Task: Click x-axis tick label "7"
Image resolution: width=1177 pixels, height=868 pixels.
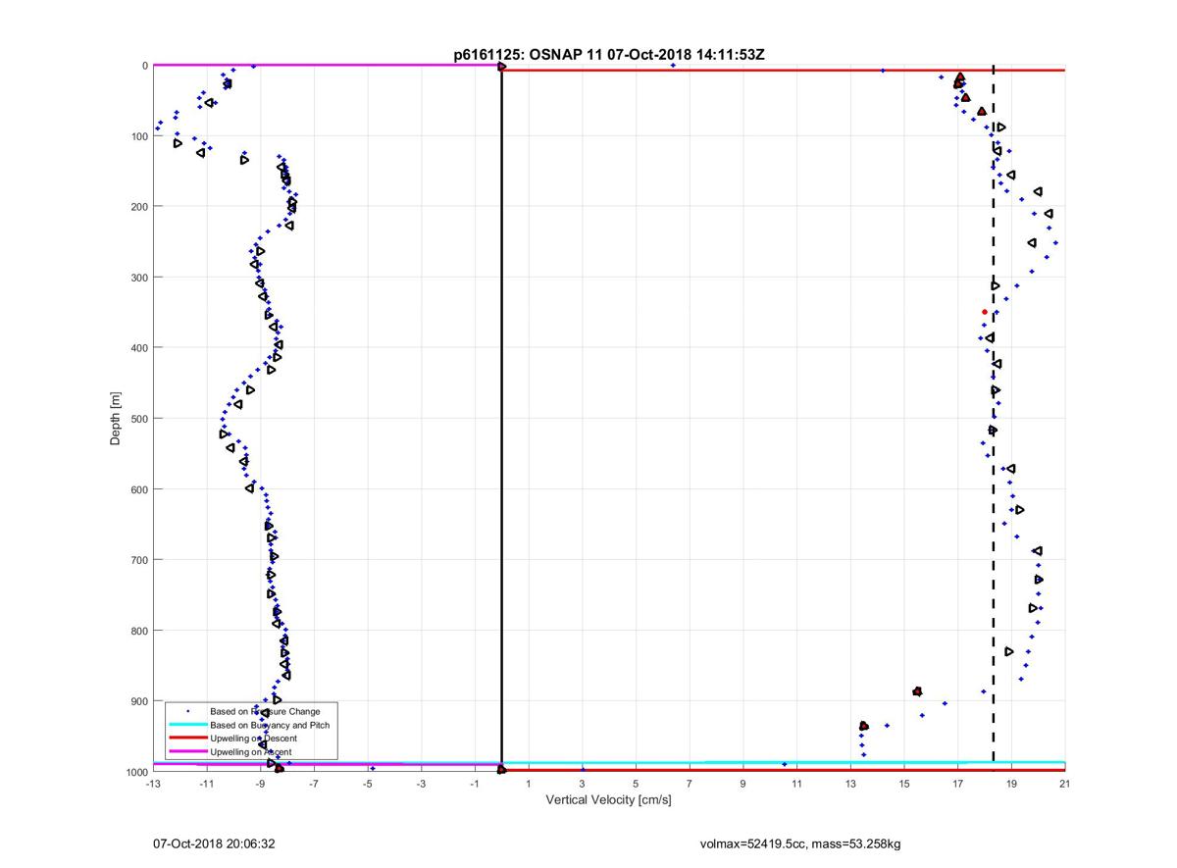Action: tap(690, 784)
